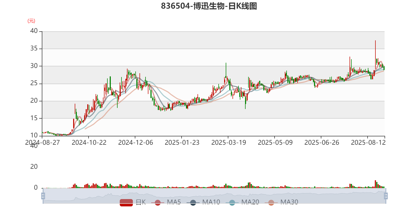
Task: Click the long-wick candlestick near 2025-03-19
Action: (226, 71)
